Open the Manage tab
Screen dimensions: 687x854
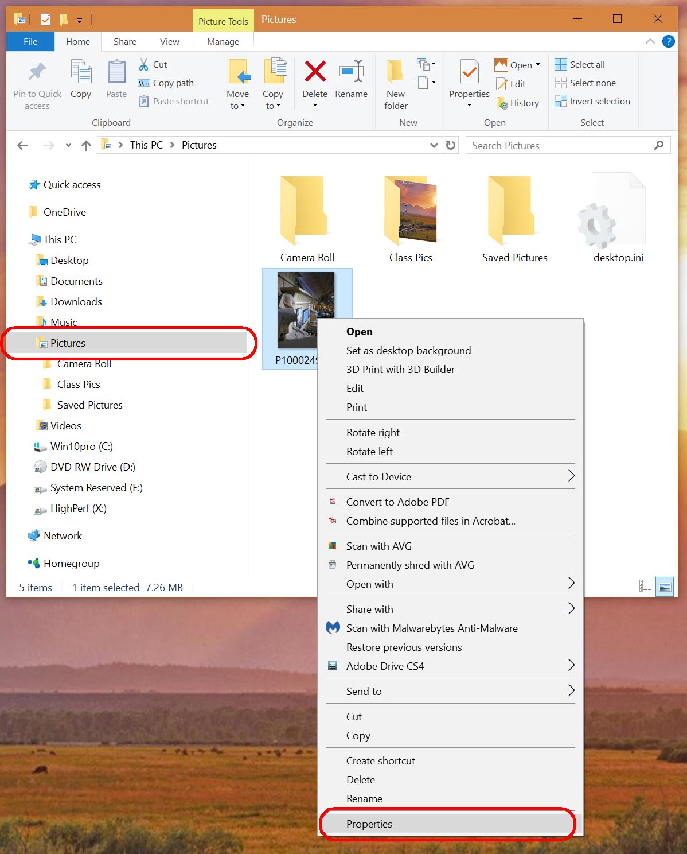[x=223, y=41]
